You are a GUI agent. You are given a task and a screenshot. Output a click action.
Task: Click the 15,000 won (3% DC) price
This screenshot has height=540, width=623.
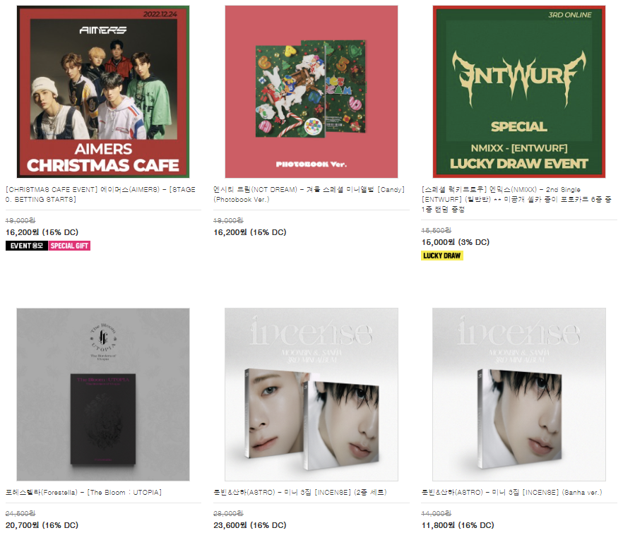456,242
